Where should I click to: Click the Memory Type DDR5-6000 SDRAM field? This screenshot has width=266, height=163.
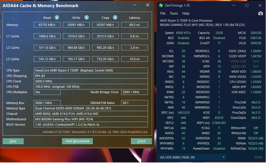(91, 108)
